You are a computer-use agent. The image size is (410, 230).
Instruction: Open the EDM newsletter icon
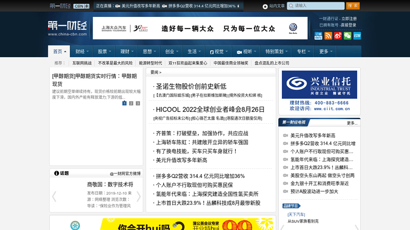(x=357, y=36)
